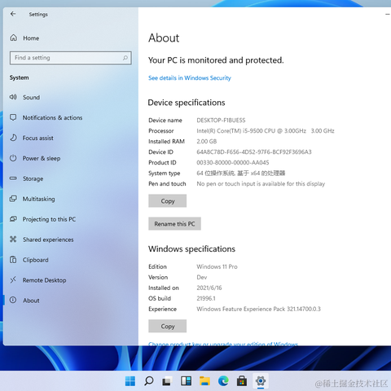
Task: Launch File Explorer from taskbar
Action: click(x=204, y=381)
